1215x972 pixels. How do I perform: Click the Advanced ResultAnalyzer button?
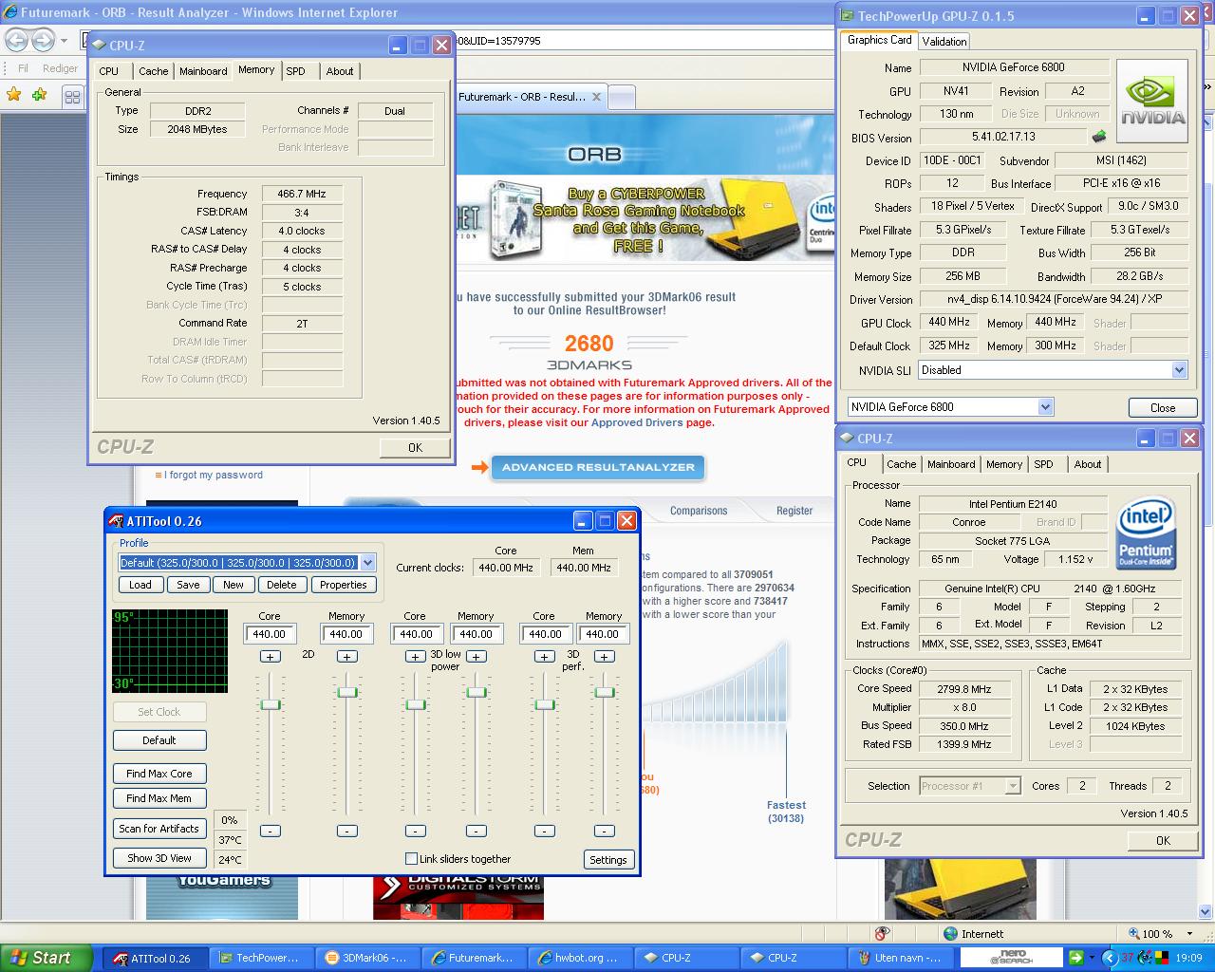click(598, 467)
